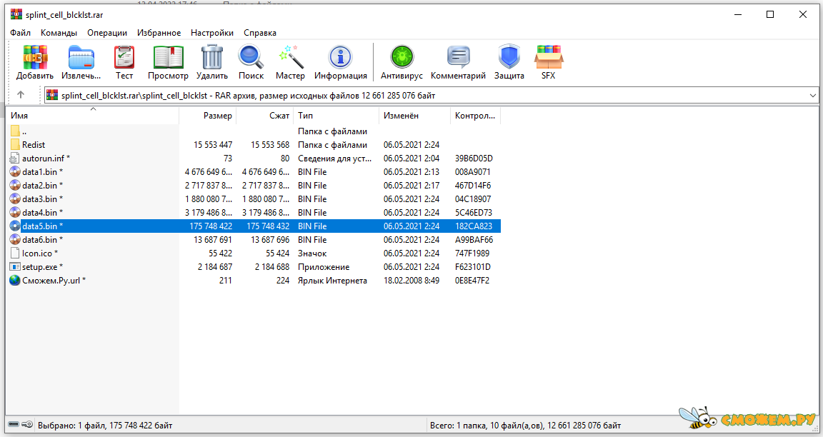Click type text Ярлык Интернета
Image resolution: width=823 pixels, height=437 pixels.
tap(332, 281)
